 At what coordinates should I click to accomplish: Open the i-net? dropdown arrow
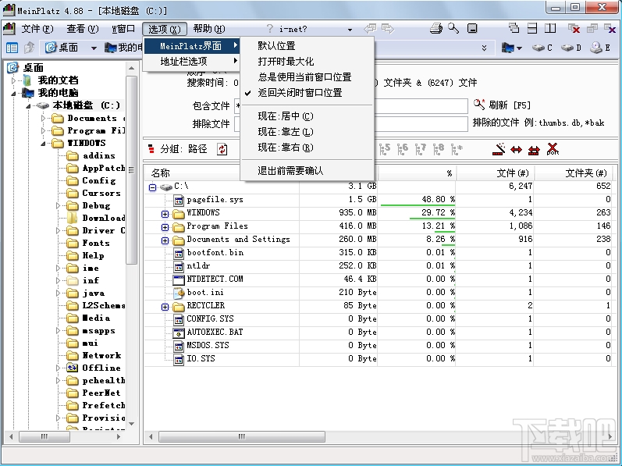point(350,30)
